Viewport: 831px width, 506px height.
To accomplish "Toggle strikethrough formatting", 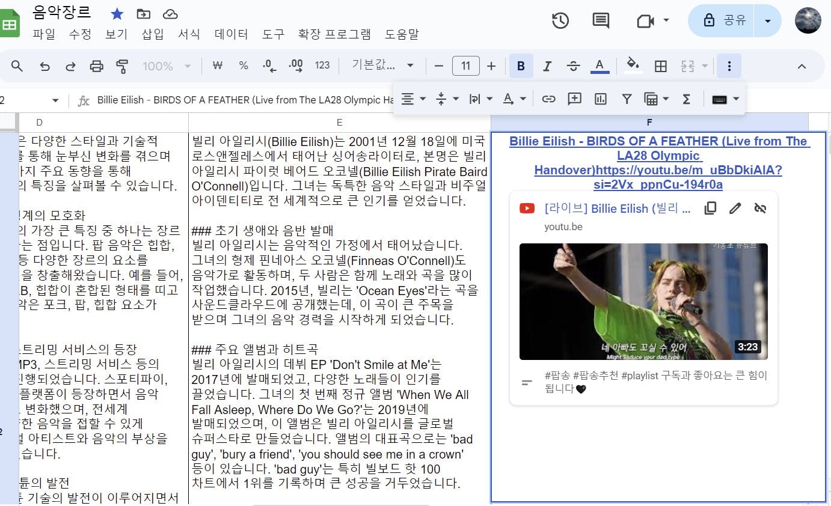I will (x=573, y=66).
